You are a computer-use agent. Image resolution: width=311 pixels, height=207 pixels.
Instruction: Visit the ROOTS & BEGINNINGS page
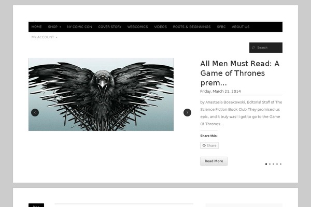pyautogui.click(x=192, y=27)
